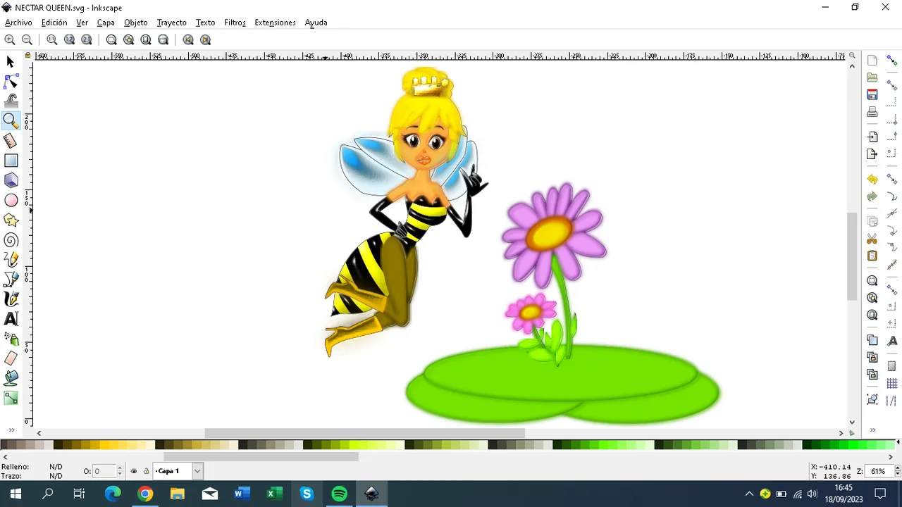Go to previous zoom level
The image size is (902, 507).
point(188,40)
